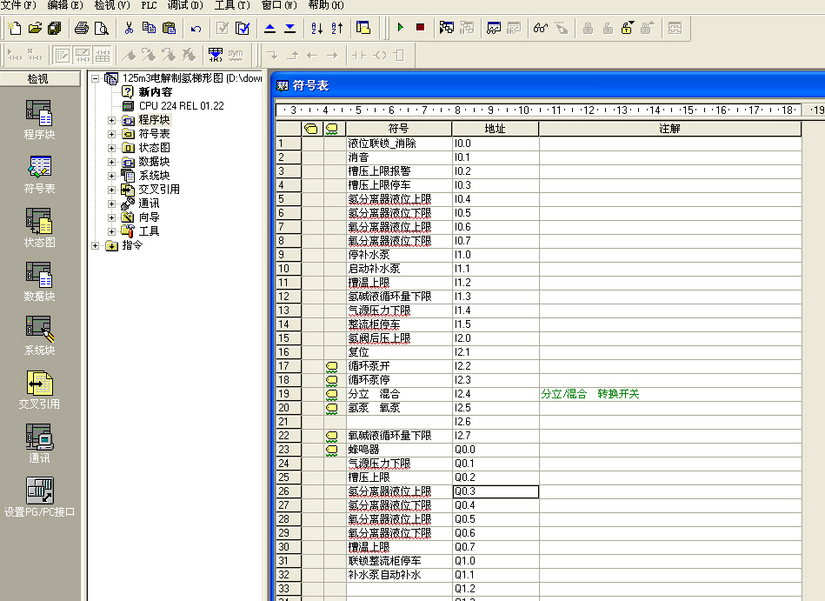The image size is (825, 601).
Task: Select CPU 224 REL 01.22 in the tree
Action: (181, 106)
